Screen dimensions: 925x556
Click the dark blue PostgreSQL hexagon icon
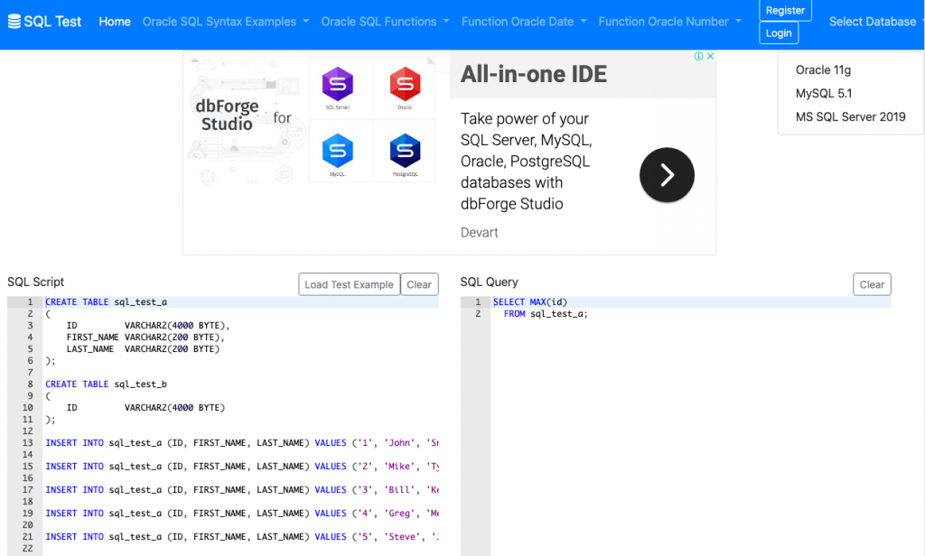(x=405, y=150)
